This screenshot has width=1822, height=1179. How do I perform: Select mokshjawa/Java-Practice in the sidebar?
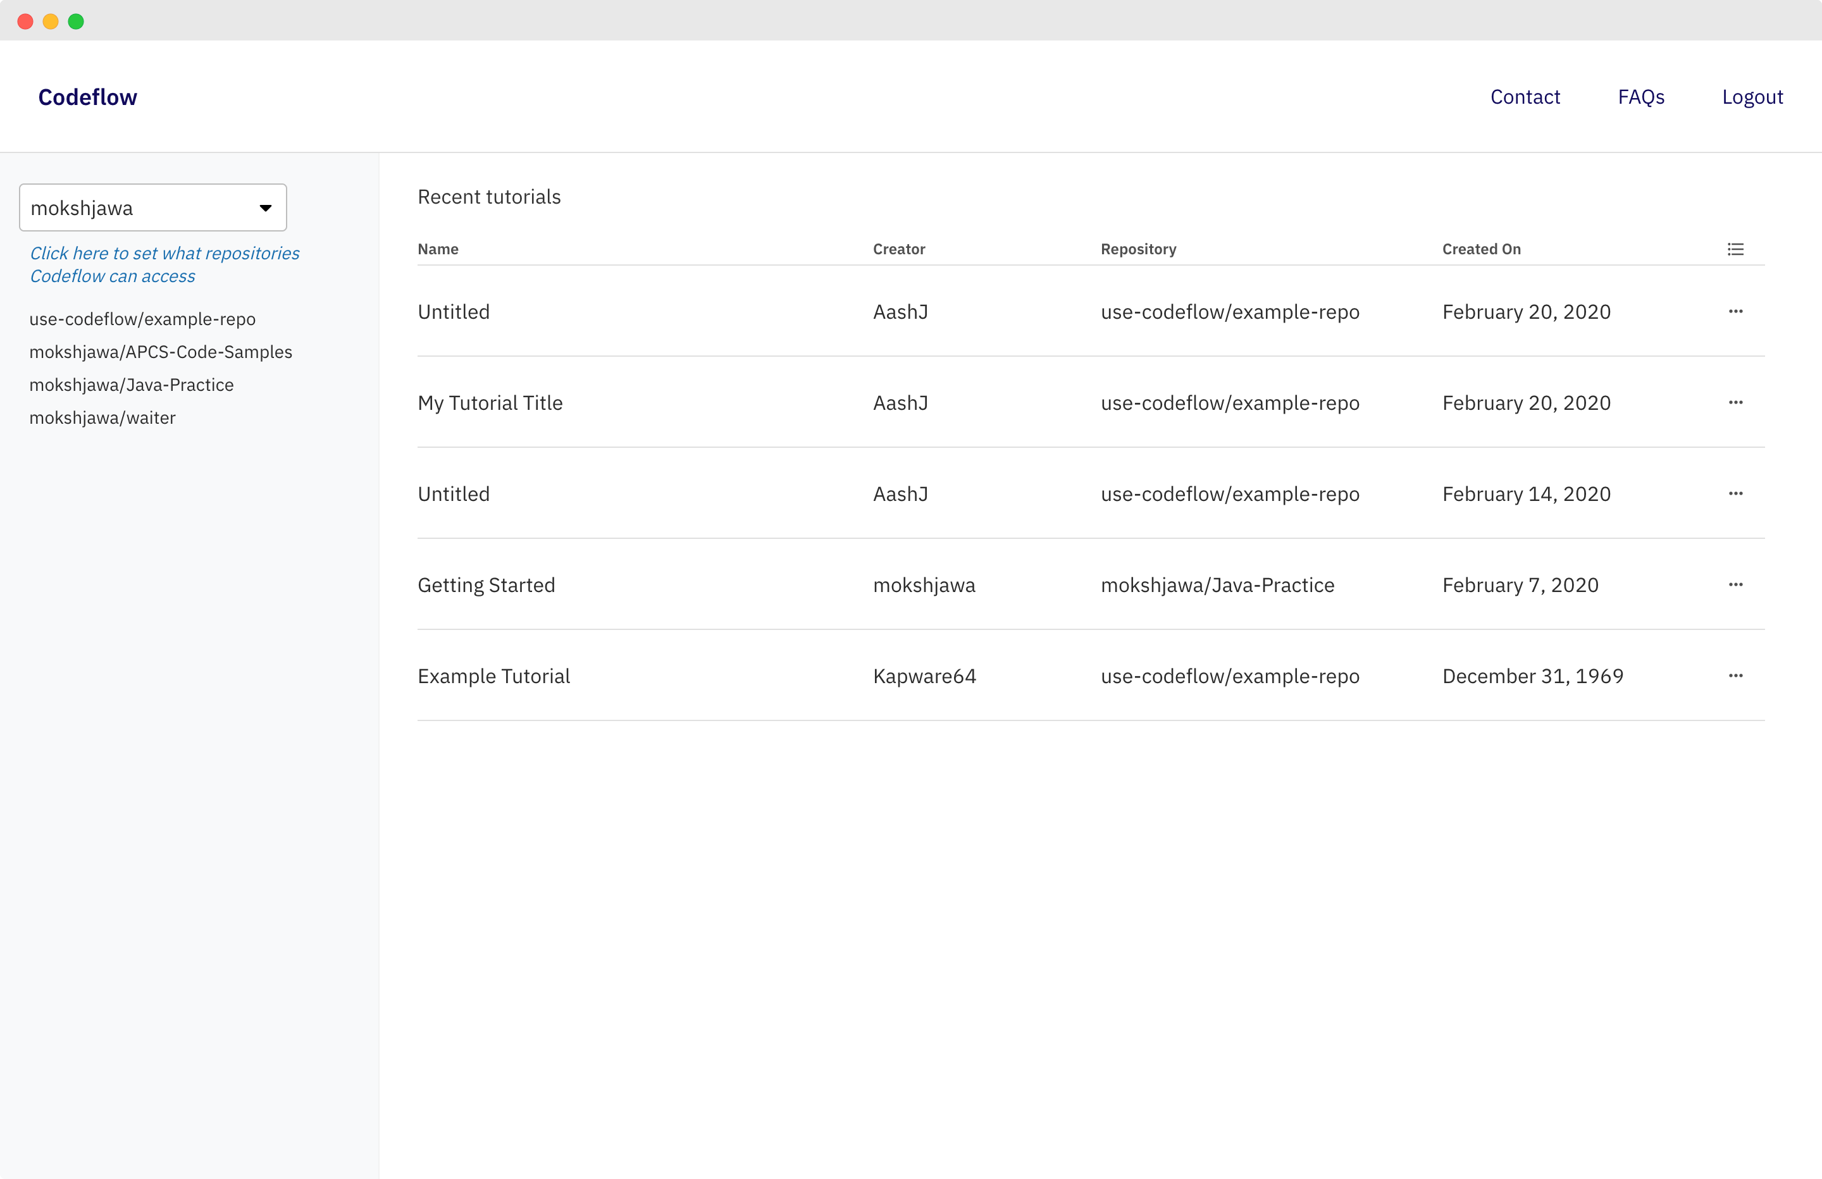point(132,385)
